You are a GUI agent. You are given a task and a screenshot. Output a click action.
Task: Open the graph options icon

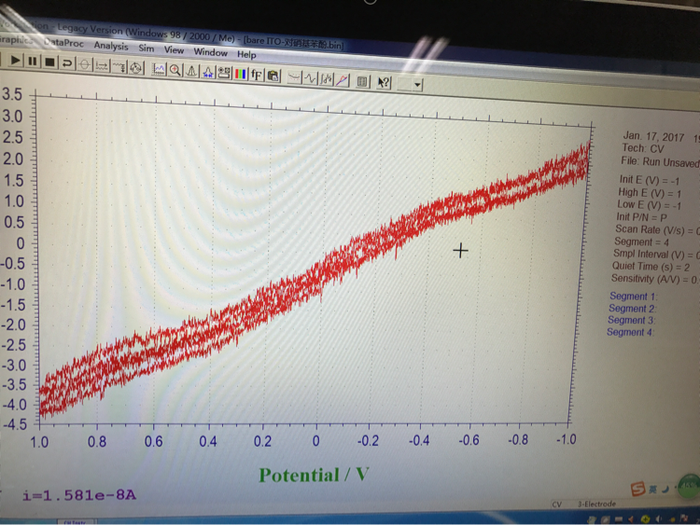(224, 73)
